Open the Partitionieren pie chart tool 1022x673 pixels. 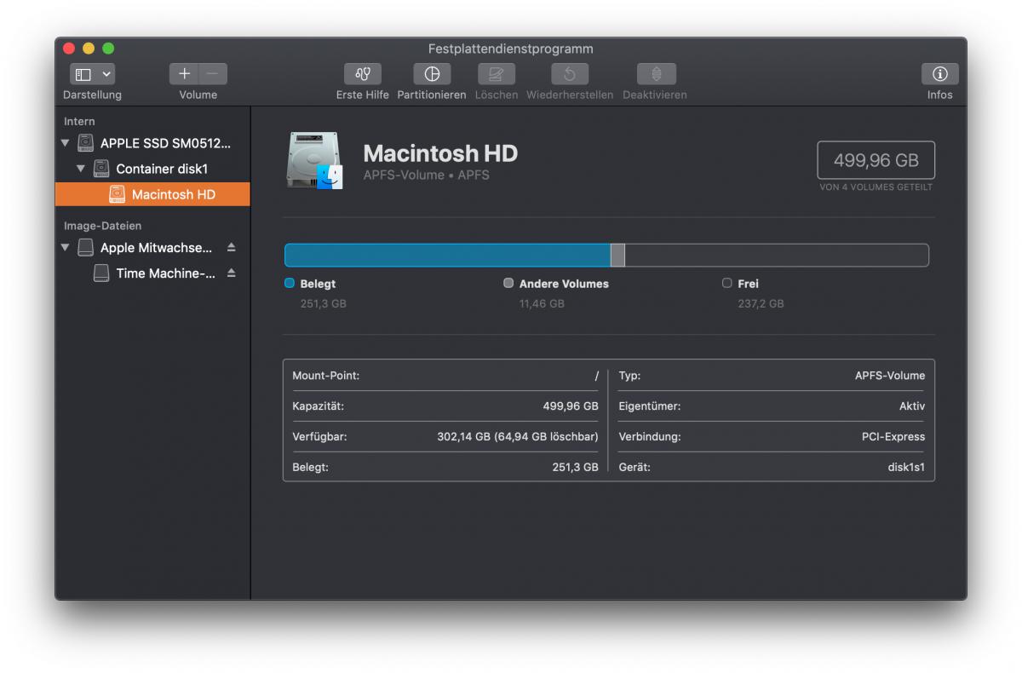(432, 74)
